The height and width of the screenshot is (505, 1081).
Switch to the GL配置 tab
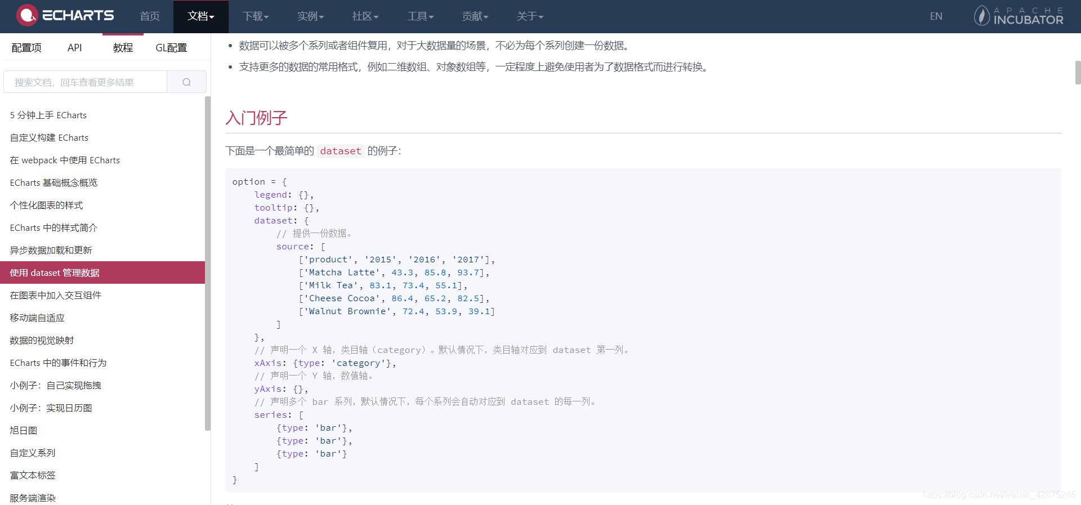(171, 48)
